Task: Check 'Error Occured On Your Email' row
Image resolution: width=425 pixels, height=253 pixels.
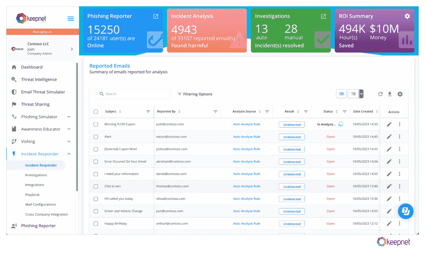Action: 96,162
